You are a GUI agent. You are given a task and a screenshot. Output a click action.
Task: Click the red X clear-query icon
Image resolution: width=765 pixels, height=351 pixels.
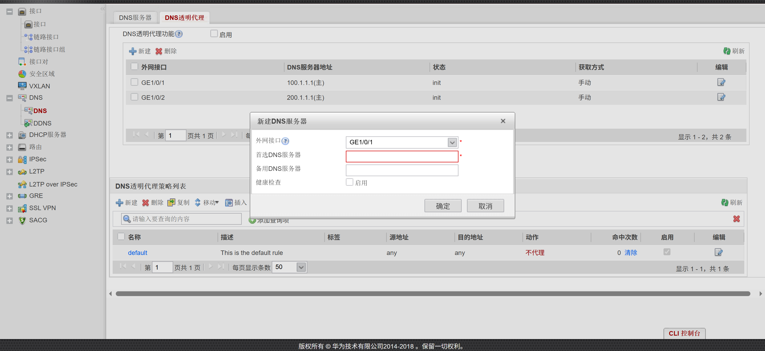tap(736, 219)
